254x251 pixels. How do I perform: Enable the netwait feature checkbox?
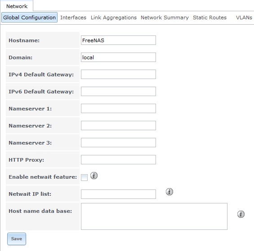click(x=84, y=177)
